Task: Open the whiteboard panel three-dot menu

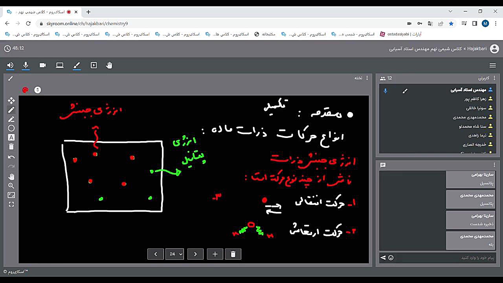Action: pyautogui.click(x=367, y=78)
